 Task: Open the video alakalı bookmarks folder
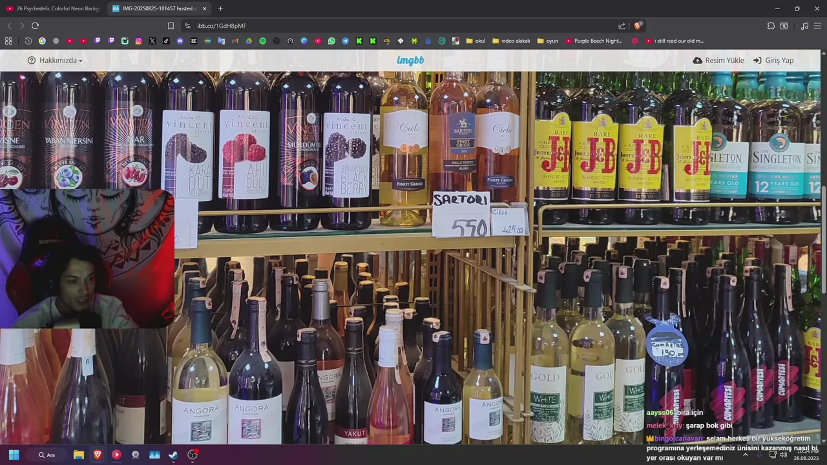(x=511, y=41)
